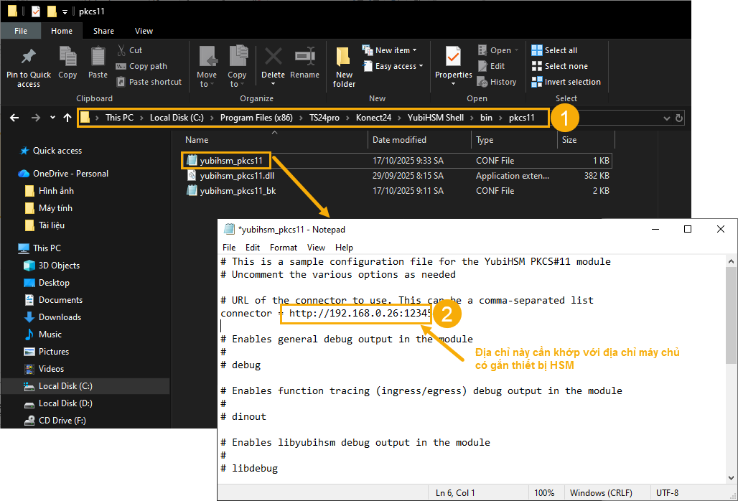Switch to the Share ribbon tab
The width and height of the screenshot is (738, 501).
click(103, 31)
